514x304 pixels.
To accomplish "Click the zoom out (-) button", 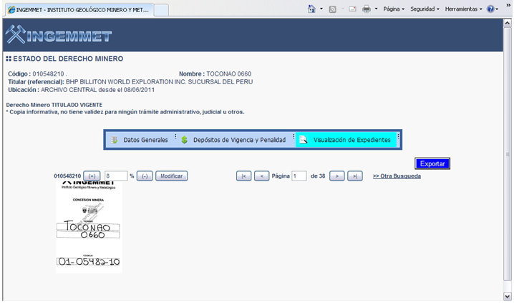I will pyautogui.click(x=145, y=176).
